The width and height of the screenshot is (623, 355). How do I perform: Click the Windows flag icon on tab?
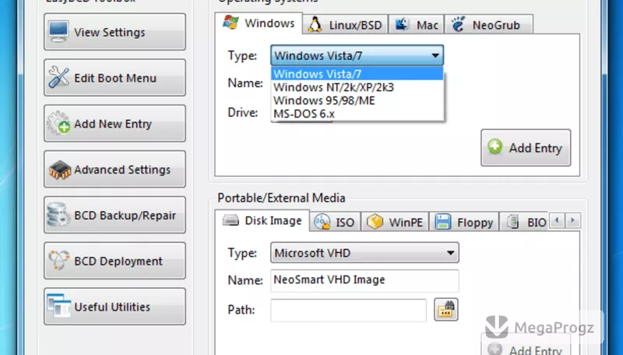[231, 23]
